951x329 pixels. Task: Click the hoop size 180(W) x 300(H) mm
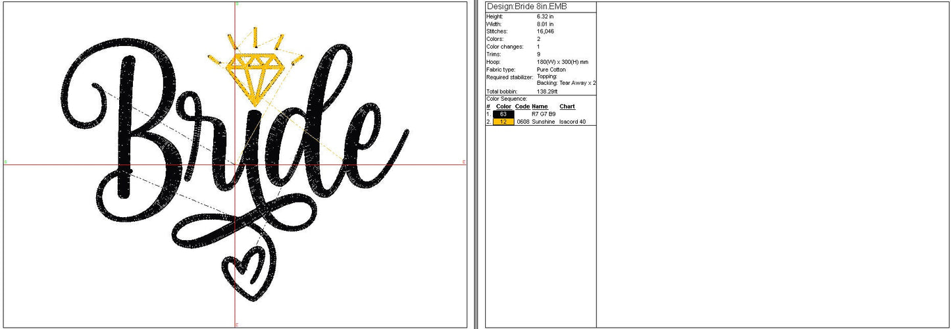click(563, 62)
